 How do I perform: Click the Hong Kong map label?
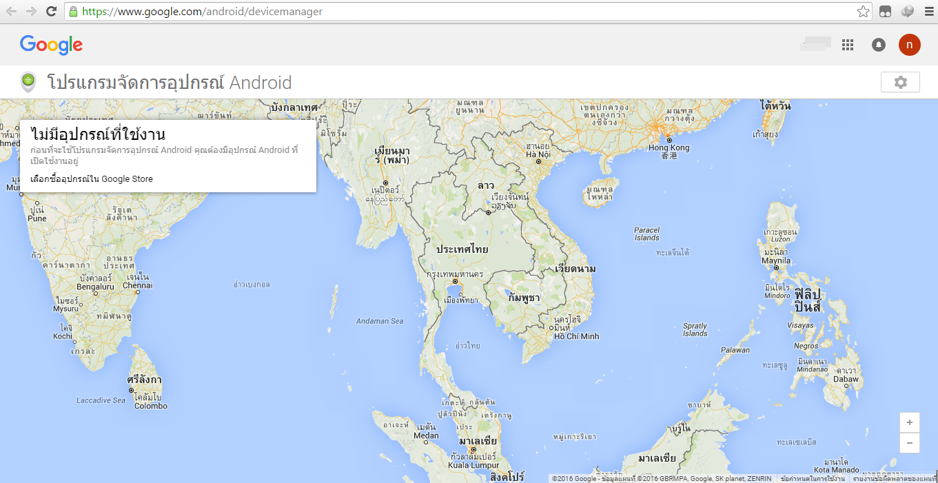[669, 148]
